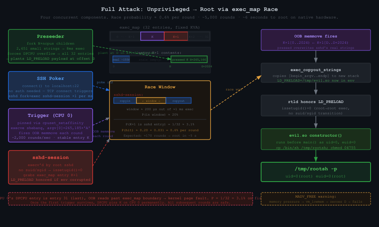Click the 'poke :22' arrow label
Screen dimensions: 379x227
(105, 82)
